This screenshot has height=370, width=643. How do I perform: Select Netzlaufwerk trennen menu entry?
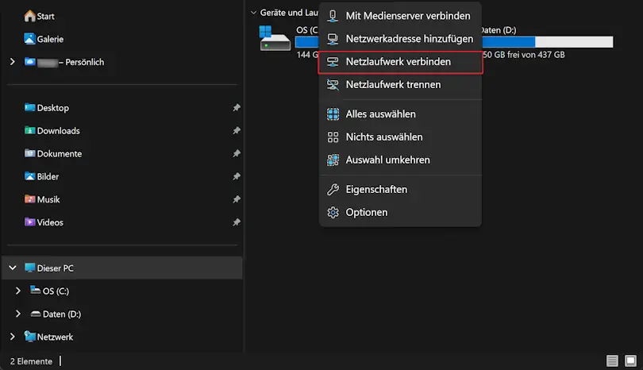400,84
